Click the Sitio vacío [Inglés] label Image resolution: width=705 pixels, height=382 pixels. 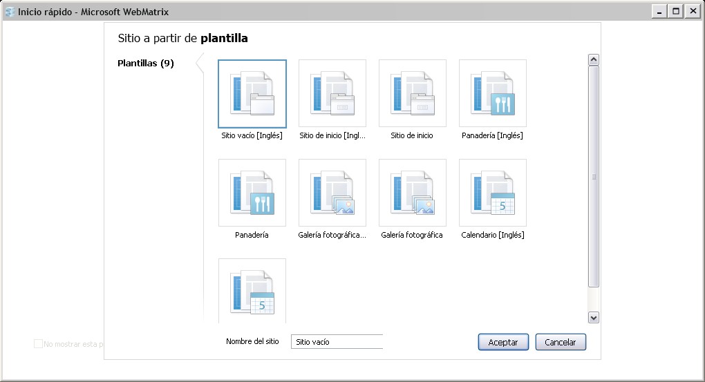[x=252, y=135]
